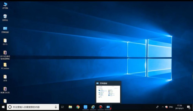
Task: Click the Control Panel taskbar button
Action: pos(108,107)
